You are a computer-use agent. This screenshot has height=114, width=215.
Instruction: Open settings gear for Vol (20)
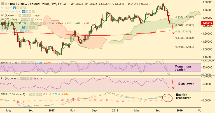18,8
